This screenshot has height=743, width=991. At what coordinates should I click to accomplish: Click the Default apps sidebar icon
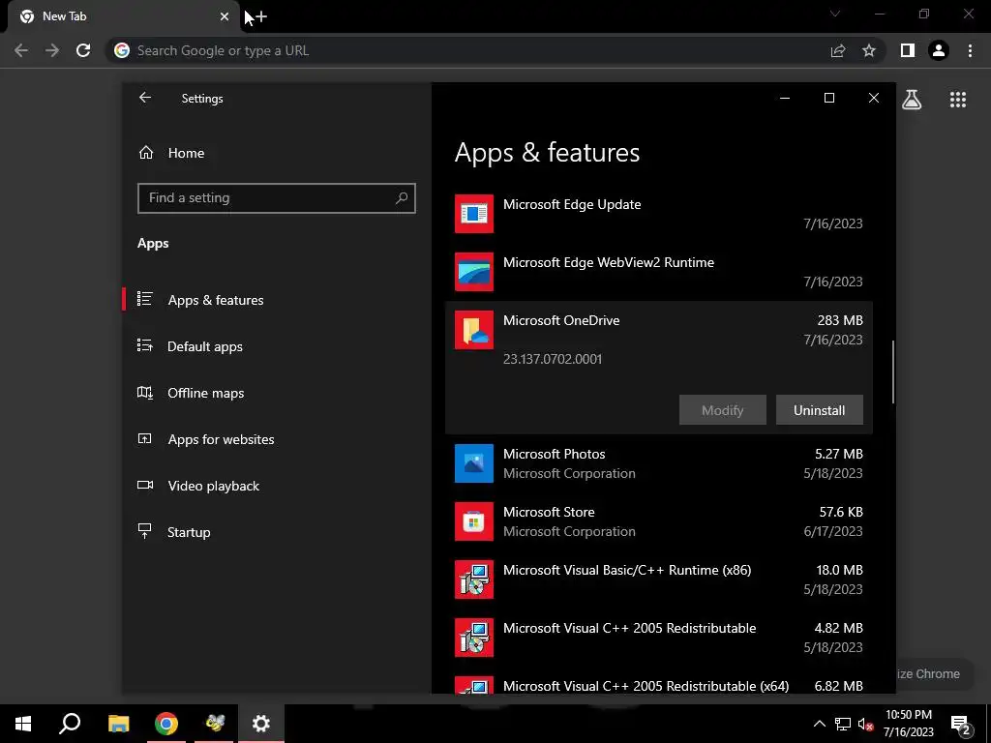[145, 345]
